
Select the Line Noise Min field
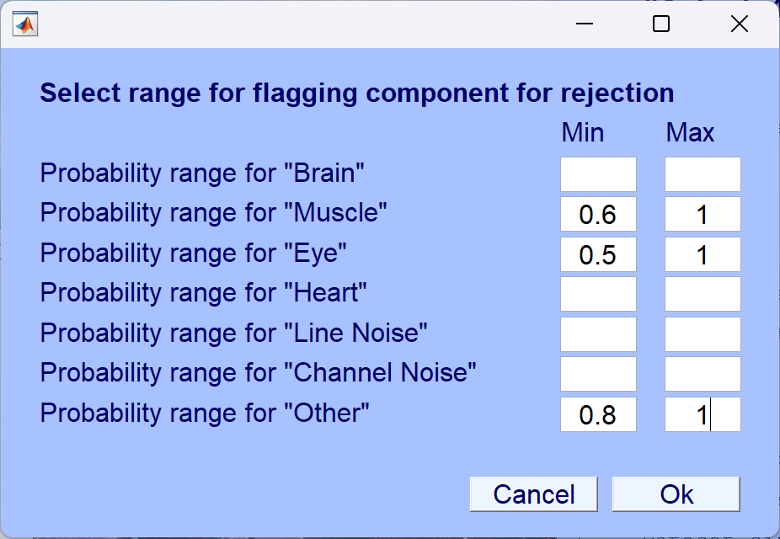598,334
